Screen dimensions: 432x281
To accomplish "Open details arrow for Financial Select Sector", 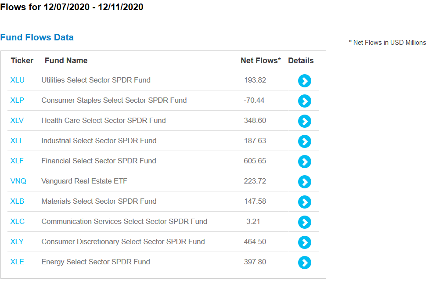I will (x=304, y=162).
